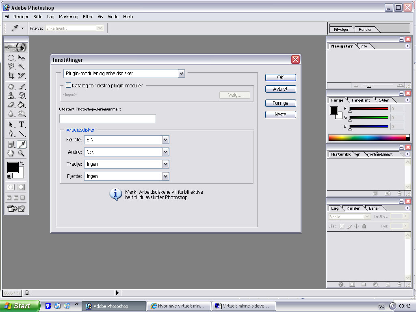Select the Blur tool
This screenshot has height=312, width=416.
tap(11, 114)
